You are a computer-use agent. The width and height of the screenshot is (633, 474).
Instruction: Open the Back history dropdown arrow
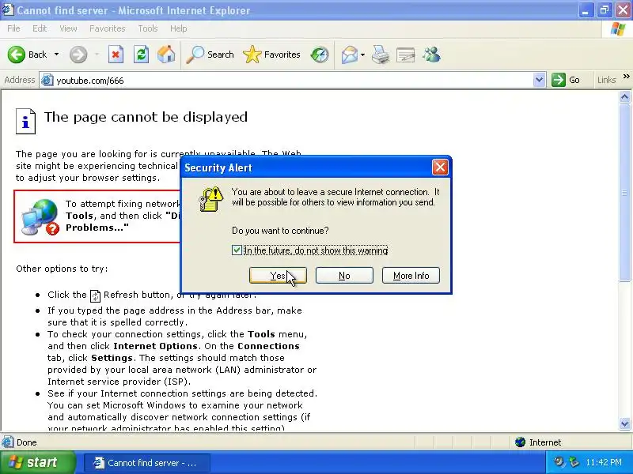pos(56,55)
